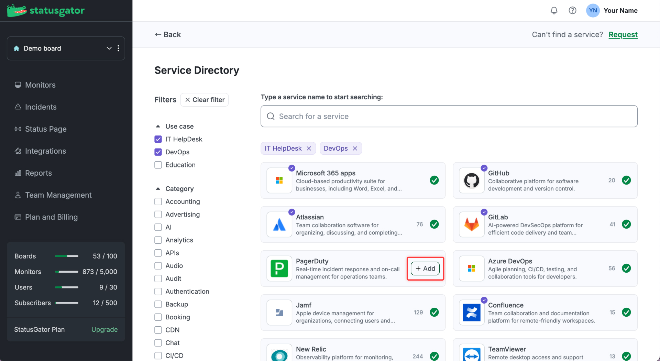The image size is (660, 361).
Task: Click the search magnifier icon
Action: pyautogui.click(x=271, y=117)
